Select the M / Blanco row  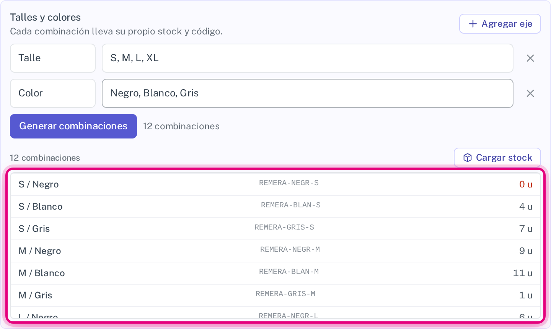pyautogui.click(x=275, y=273)
